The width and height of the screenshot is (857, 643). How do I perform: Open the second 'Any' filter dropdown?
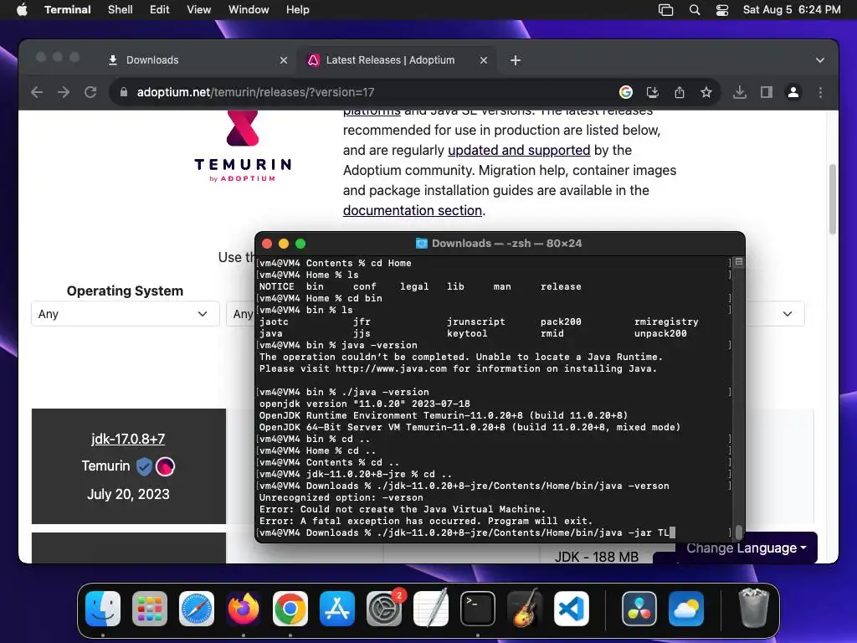[240, 314]
